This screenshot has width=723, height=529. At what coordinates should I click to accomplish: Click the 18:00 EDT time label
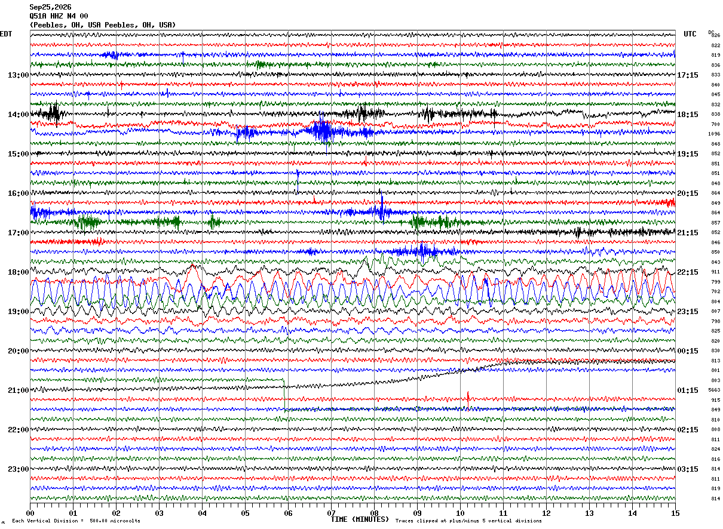tap(18, 272)
